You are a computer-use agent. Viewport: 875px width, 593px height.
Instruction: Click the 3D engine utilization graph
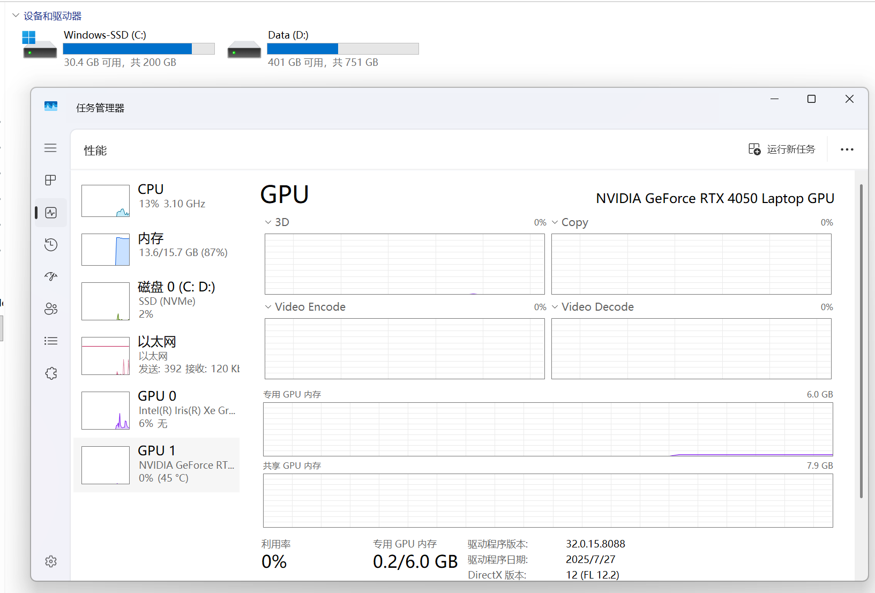(x=405, y=264)
